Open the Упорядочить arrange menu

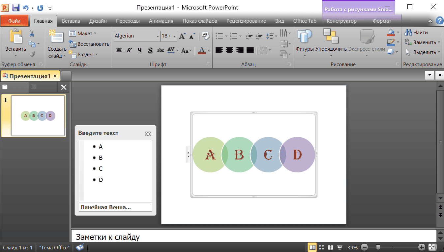(x=331, y=43)
